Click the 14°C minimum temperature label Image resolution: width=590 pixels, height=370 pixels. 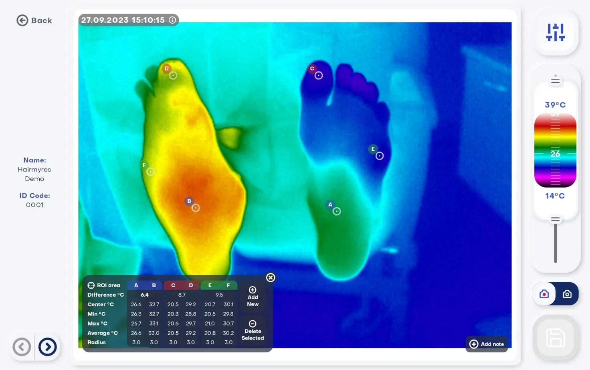(x=555, y=196)
